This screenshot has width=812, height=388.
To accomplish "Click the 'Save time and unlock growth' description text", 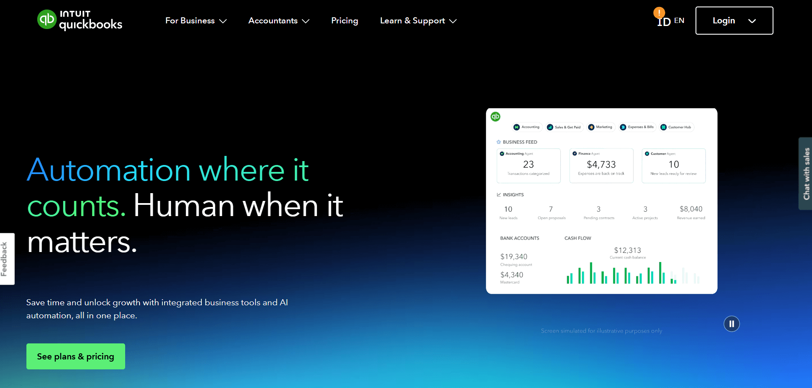I will coord(157,309).
